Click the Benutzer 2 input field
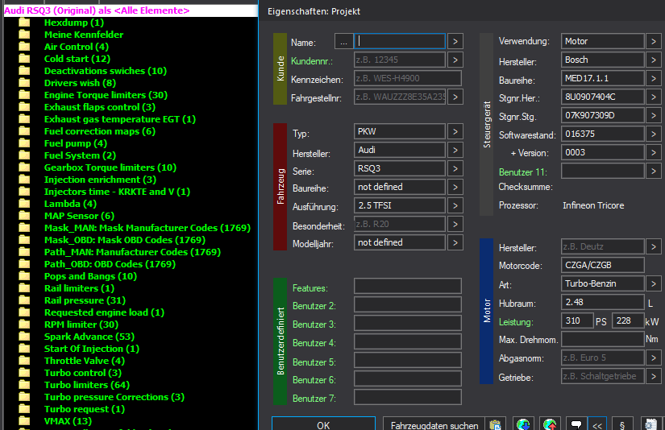Viewport: 665px width, 430px height. (408, 304)
